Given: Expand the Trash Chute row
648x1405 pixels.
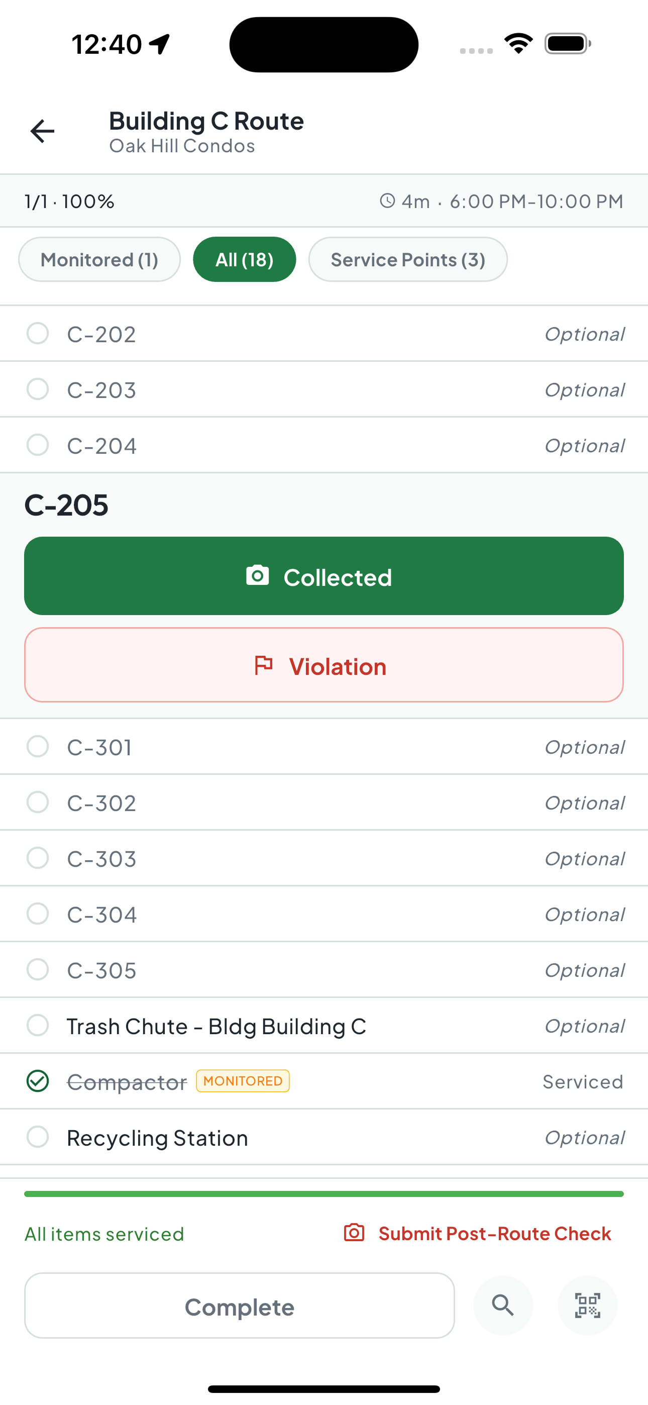Looking at the screenshot, I should [324, 1026].
